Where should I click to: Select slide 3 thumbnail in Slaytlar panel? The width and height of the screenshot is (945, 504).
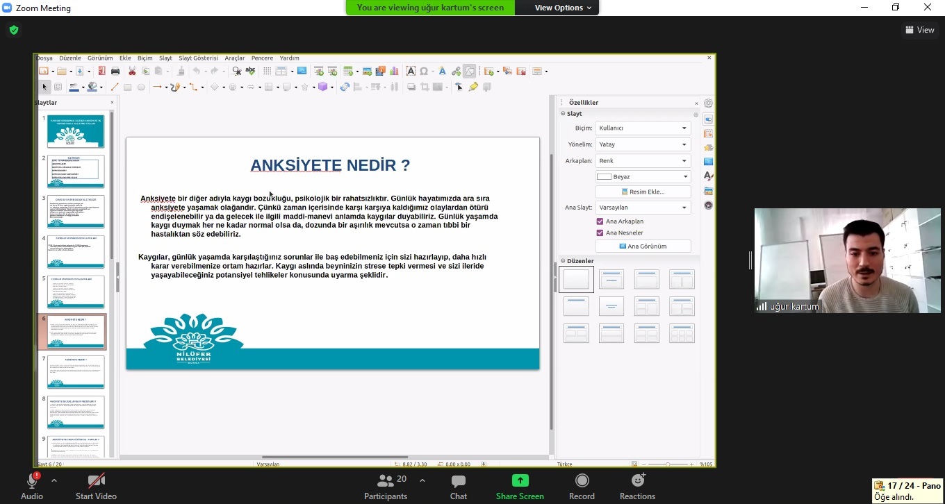[x=76, y=211]
